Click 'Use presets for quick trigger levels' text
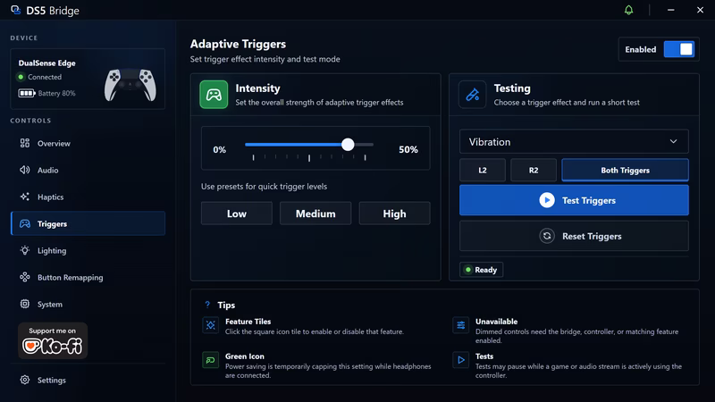 tap(264, 187)
